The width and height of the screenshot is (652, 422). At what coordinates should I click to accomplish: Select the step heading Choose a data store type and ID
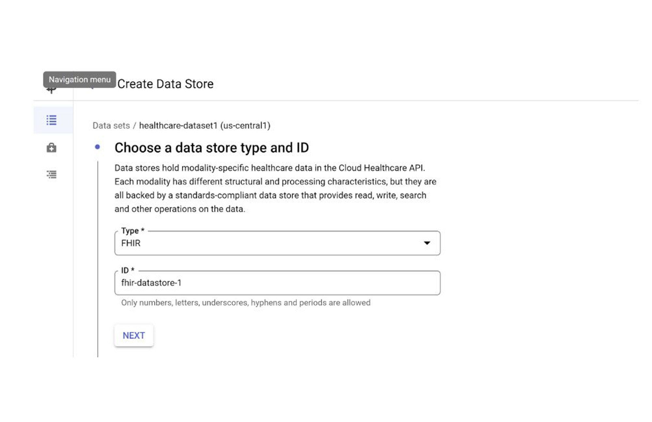point(212,148)
